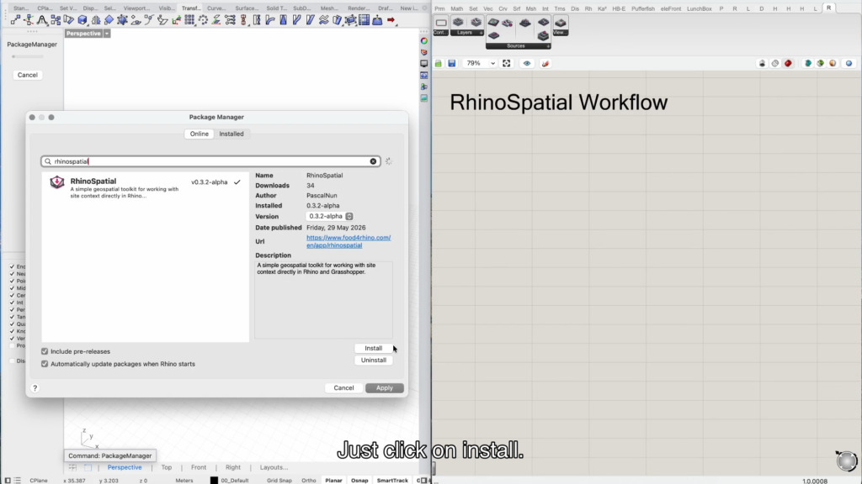Viewport: 862px width, 484px height.
Task: Click the Install button
Action: 373,348
